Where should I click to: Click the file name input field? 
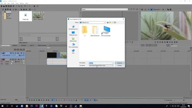pyautogui.click(x=101, y=63)
